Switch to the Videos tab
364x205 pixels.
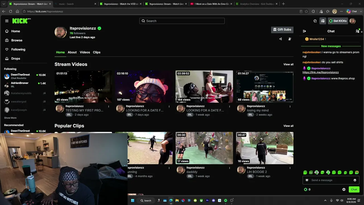(85, 52)
